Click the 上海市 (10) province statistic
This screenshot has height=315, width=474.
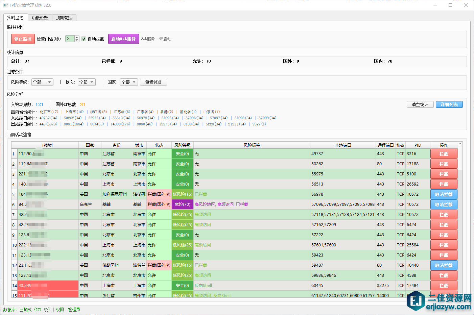(x=74, y=112)
